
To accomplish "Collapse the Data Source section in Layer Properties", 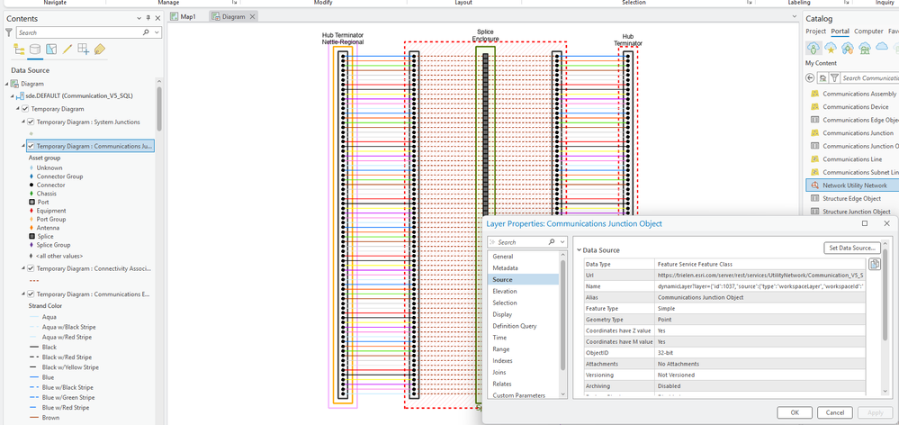I will [579, 250].
